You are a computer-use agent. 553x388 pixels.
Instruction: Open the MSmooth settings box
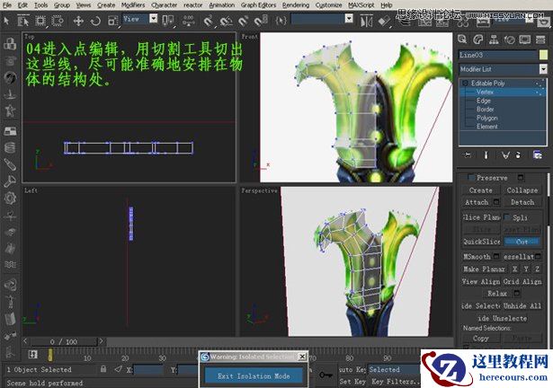(x=496, y=256)
